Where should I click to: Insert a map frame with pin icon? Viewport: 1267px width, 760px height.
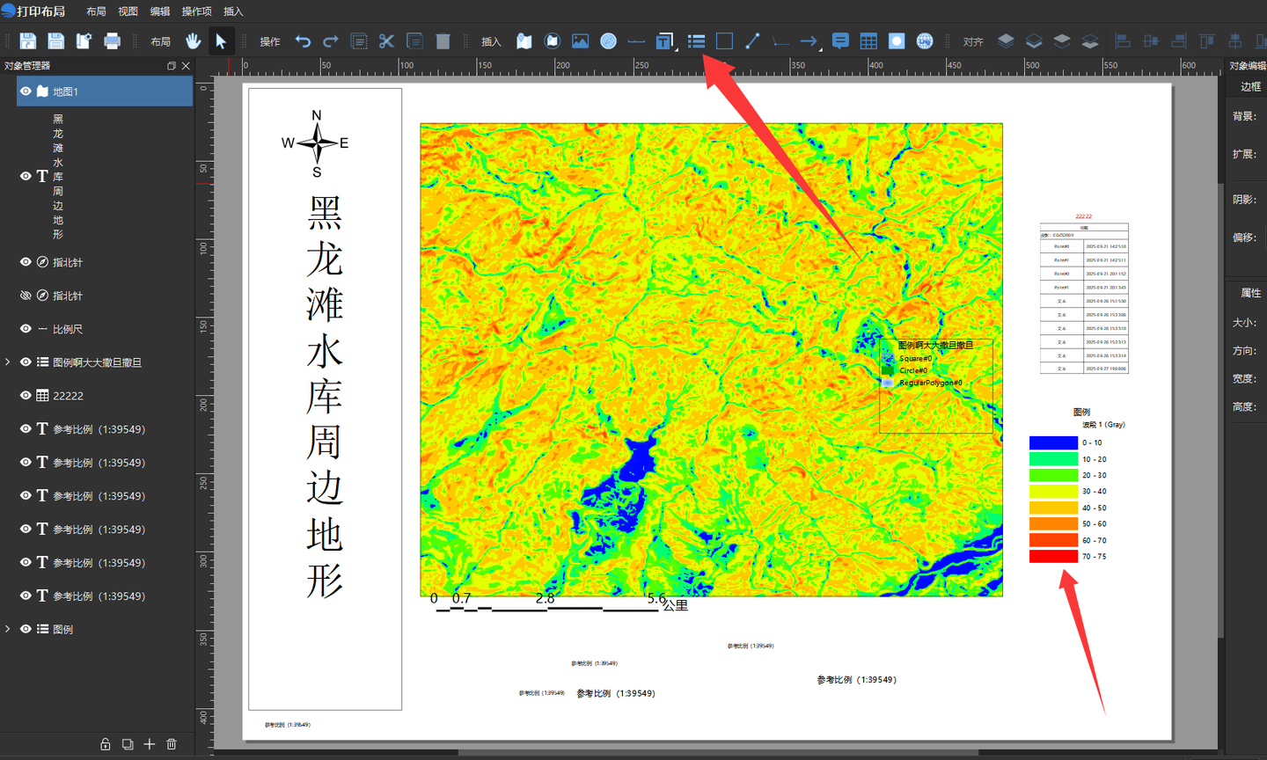(524, 41)
